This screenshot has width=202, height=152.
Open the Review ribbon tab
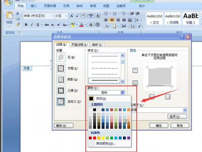[x=93, y=6]
